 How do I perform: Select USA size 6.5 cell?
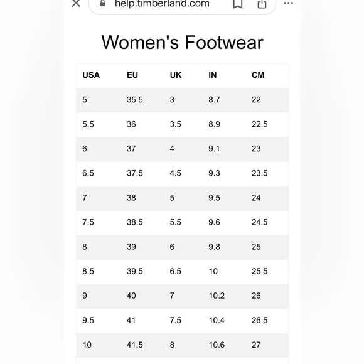coord(88,173)
